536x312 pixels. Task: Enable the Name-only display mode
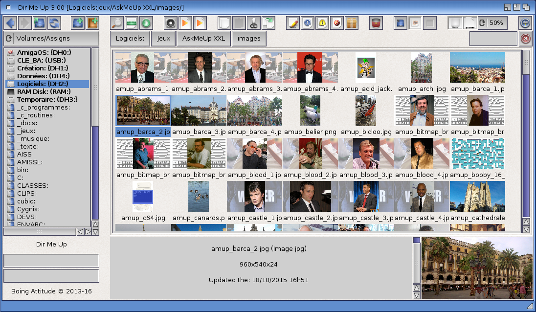(x=455, y=22)
